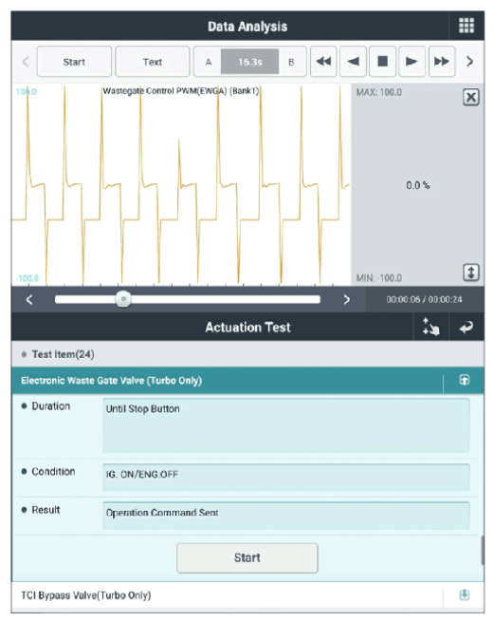
Task: Stop playback with the square stop button
Action: coord(382,62)
